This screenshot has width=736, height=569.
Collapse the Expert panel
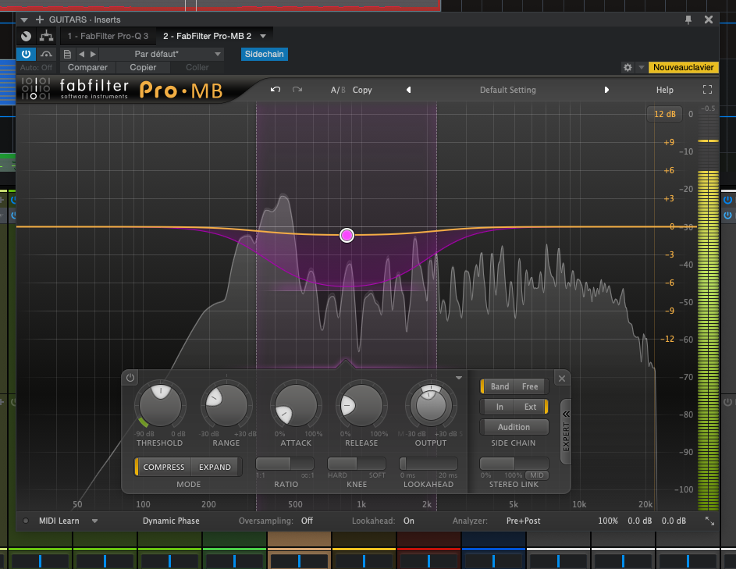tap(566, 432)
